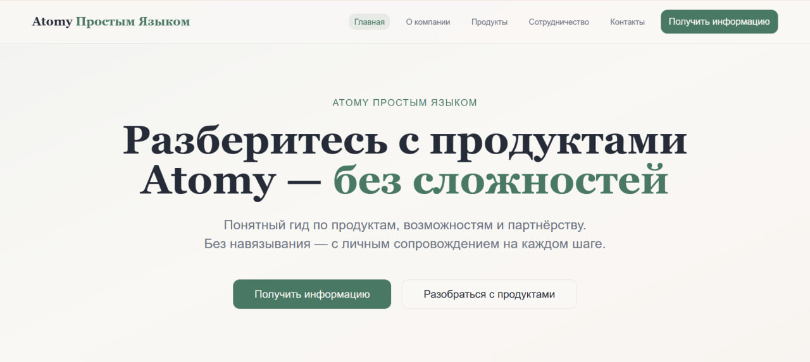Open the Главная nav tab
The width and height of the screenshot is (810, 362).
point(370,21)
